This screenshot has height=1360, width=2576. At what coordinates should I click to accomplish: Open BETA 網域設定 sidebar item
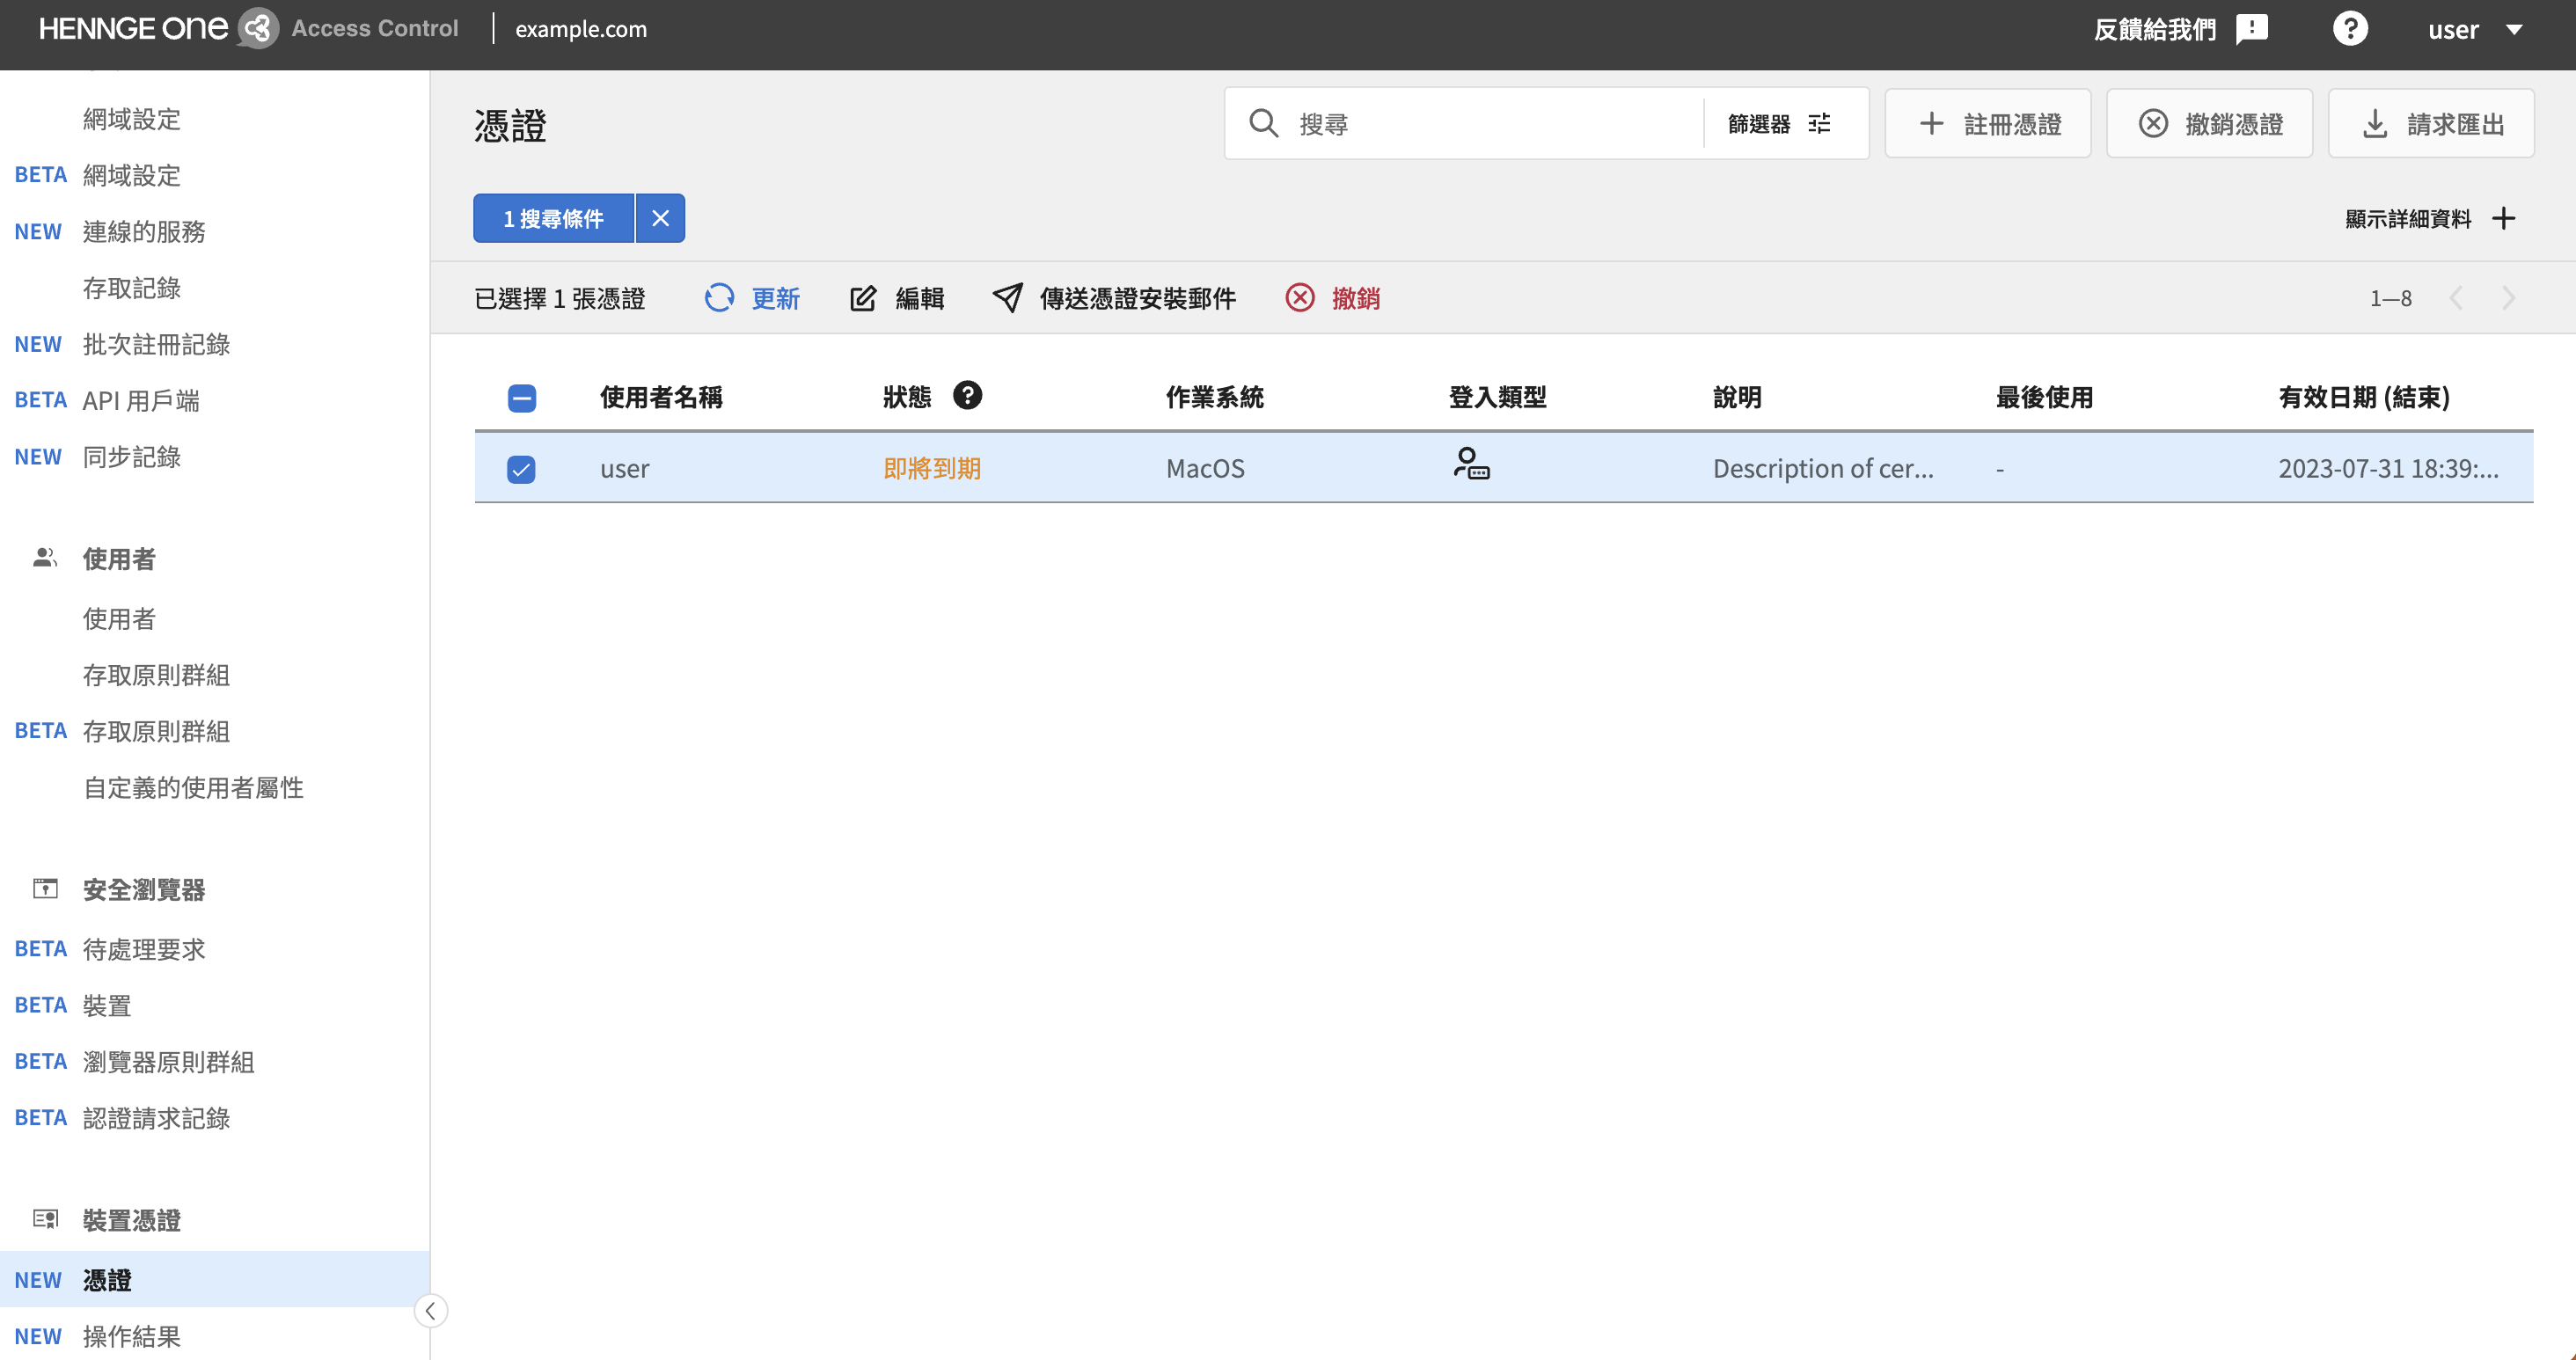[132, 175]
